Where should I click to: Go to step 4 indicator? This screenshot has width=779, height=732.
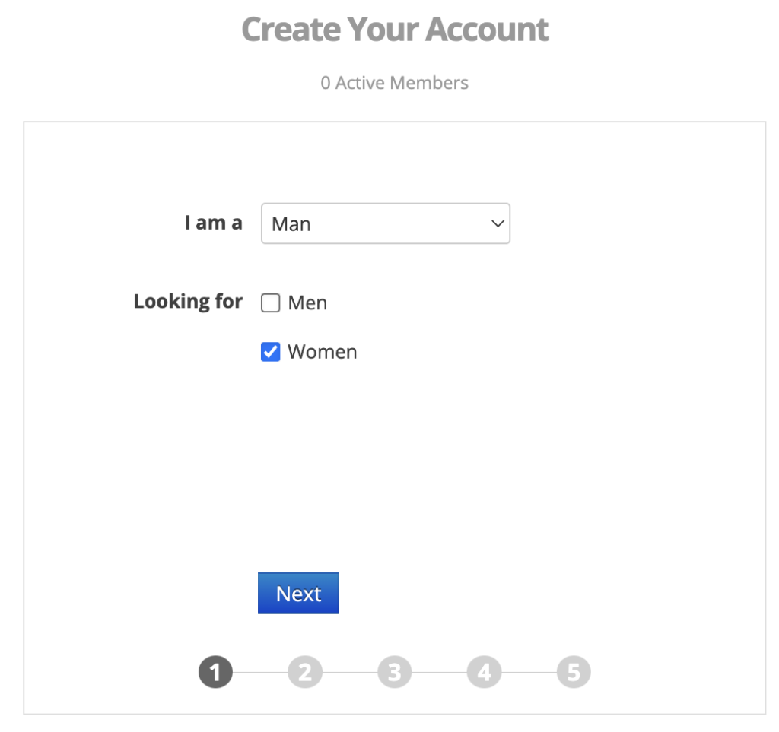click(484, 672)
